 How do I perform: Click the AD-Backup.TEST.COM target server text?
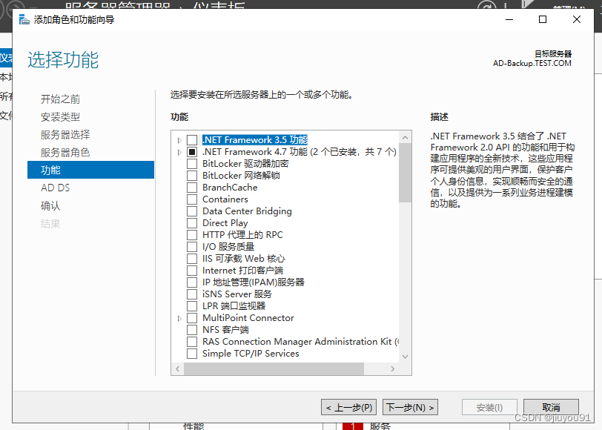(x=532, y=63)
